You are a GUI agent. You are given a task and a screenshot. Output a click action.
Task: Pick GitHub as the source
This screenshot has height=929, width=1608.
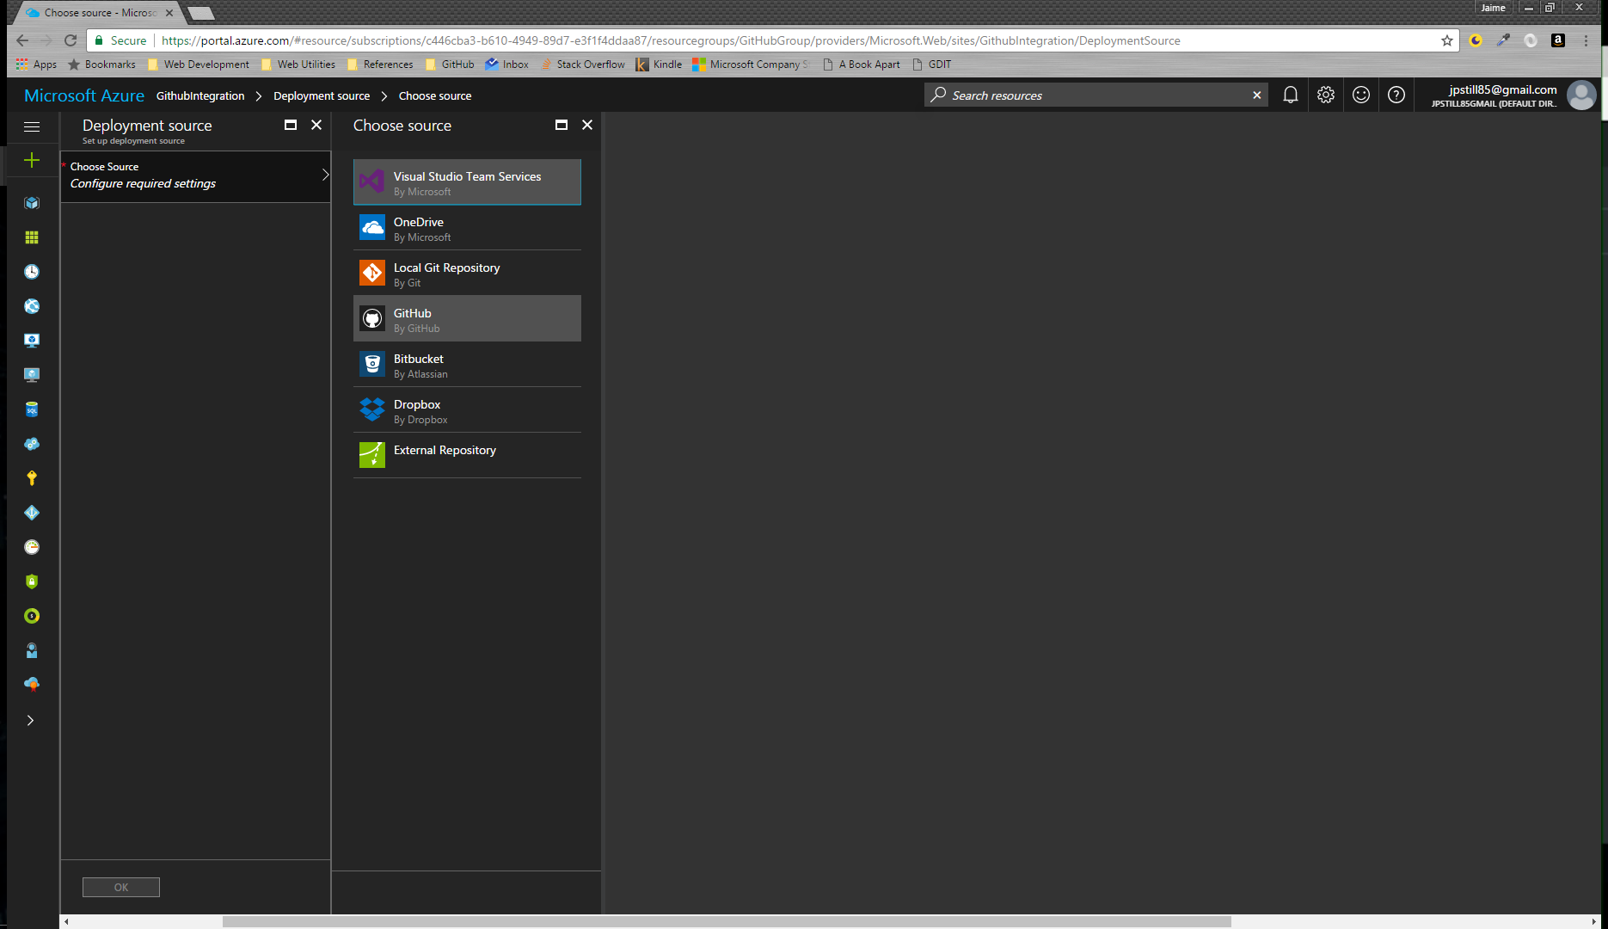pyautogui.click(x=466, y=319)
